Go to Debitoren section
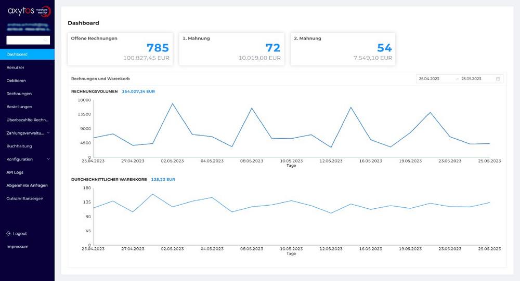This screenshot has width=520, height=281. pos(16,81)
